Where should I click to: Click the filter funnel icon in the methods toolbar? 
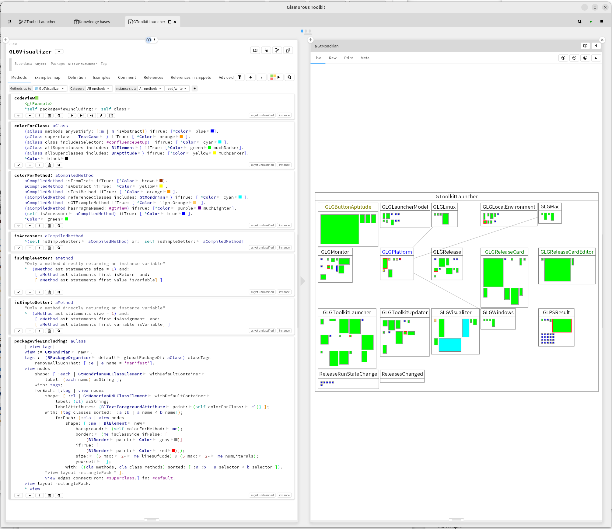[240, 77]
